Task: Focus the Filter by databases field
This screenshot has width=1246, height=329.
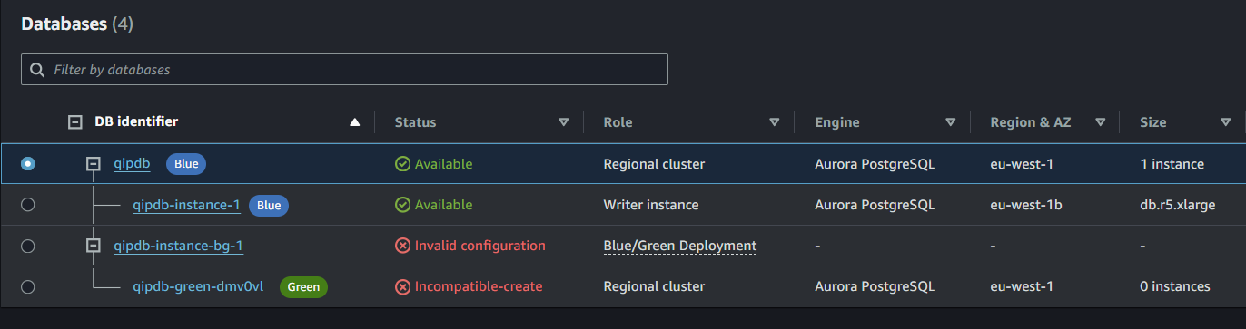Action: 344,70
